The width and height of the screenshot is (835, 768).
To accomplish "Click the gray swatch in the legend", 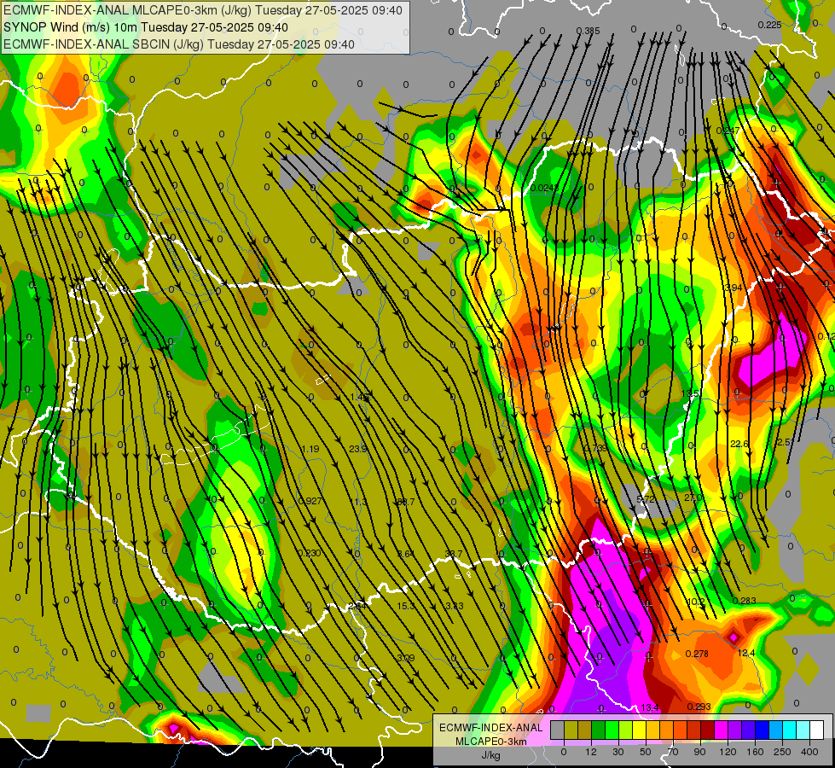I will (x=558, y=730).
